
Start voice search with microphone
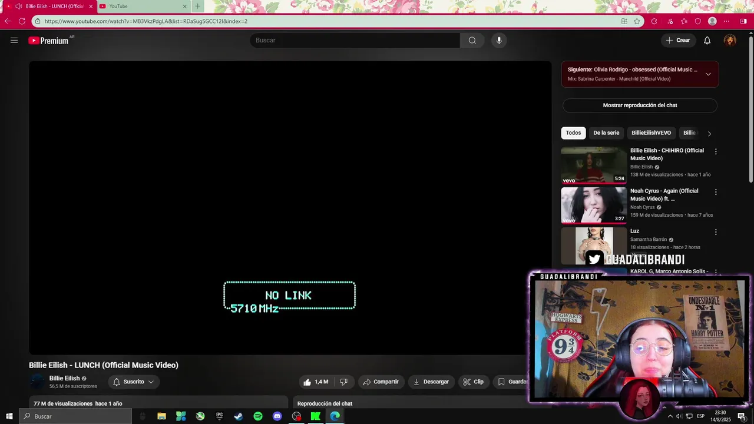499,40
